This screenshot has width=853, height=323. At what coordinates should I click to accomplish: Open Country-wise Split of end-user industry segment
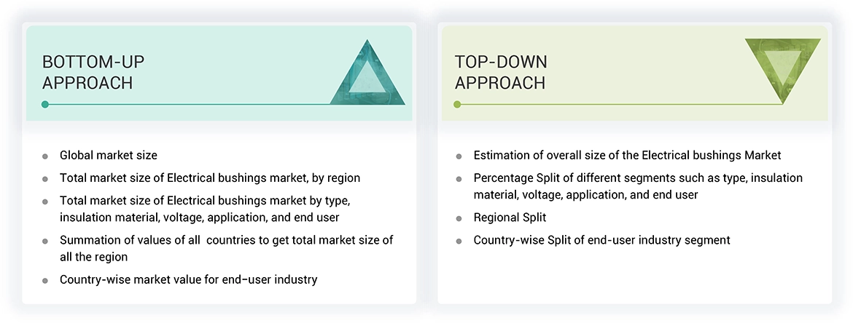click(x=601, y=239)
